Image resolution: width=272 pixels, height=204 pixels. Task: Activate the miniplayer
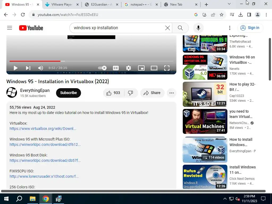pyautogui.click(x=141, y=68)
